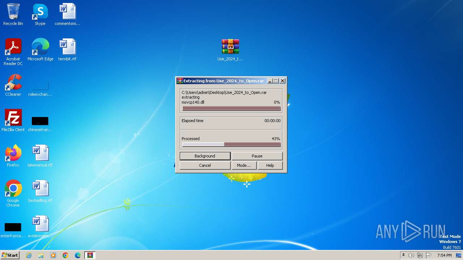Select the evidenceen... document icon
The height and width of the screenshot is (260, 463).
pos(40,226)
